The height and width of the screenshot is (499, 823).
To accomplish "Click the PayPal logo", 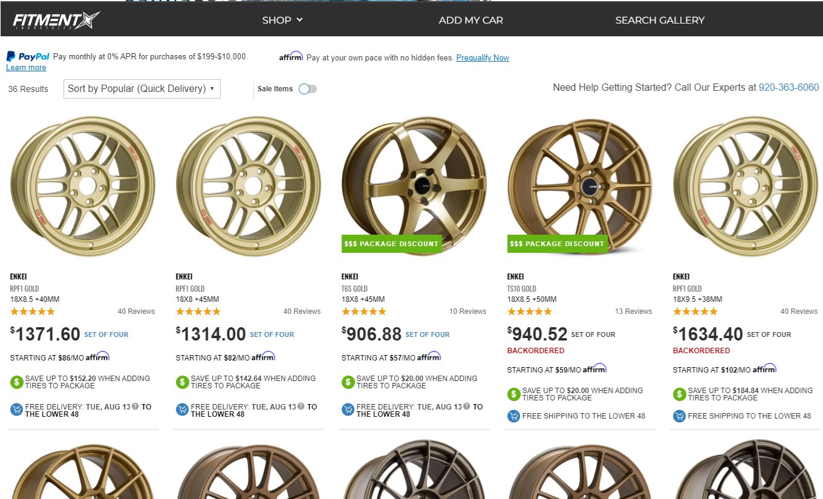I will (28, 56).
